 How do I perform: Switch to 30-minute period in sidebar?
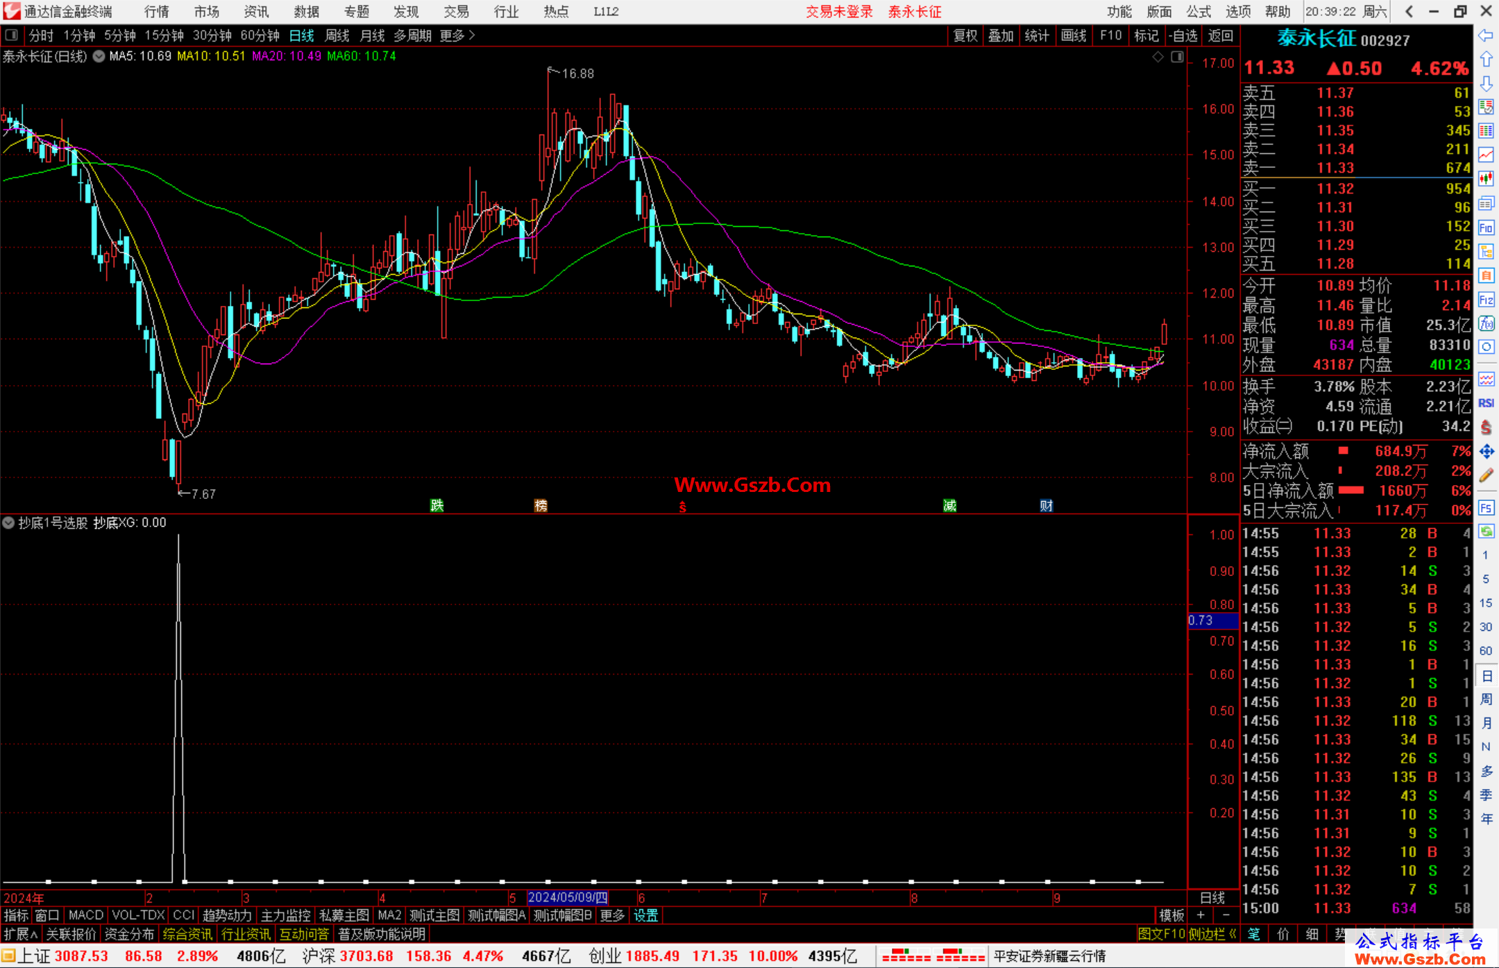(x=1485, y=627)
